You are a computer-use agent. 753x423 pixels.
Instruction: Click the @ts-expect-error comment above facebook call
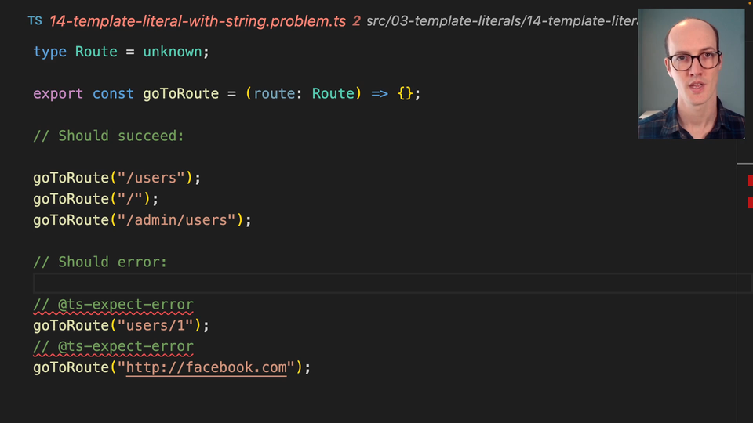tap(113, 347)
